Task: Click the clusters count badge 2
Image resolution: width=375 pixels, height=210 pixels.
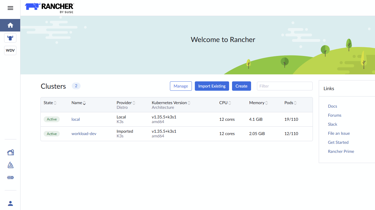Action: click(x=76, y=86)
